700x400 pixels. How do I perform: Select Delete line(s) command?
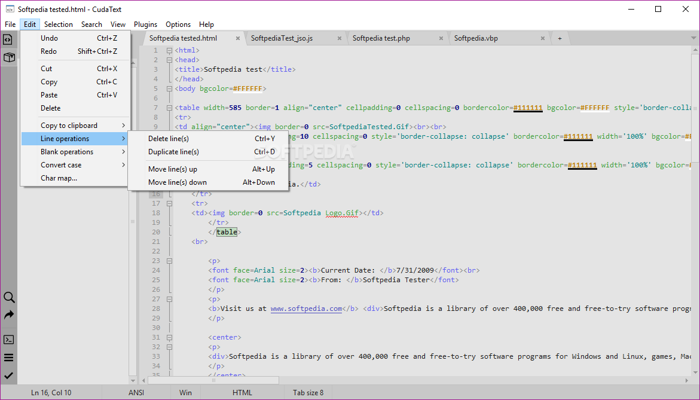coord(208,139)
